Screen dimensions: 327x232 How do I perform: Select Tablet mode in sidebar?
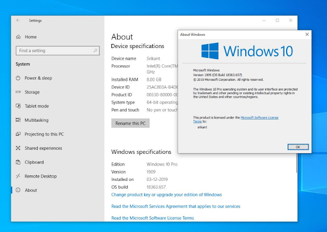pyautogui.click(x=58, y=106)
